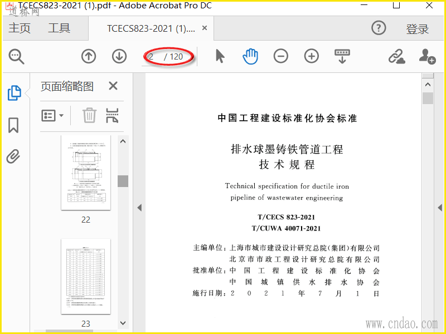The image size is (446, 334).
Task: Click the 技术规程 subtitle text
Action: click(287, 164)
